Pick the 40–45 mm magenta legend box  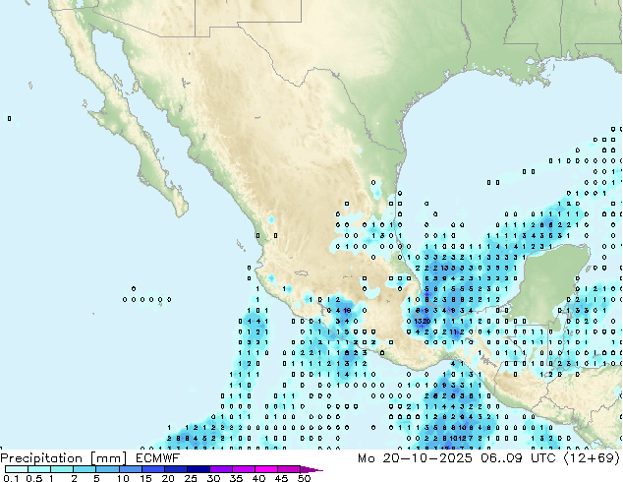266,469
